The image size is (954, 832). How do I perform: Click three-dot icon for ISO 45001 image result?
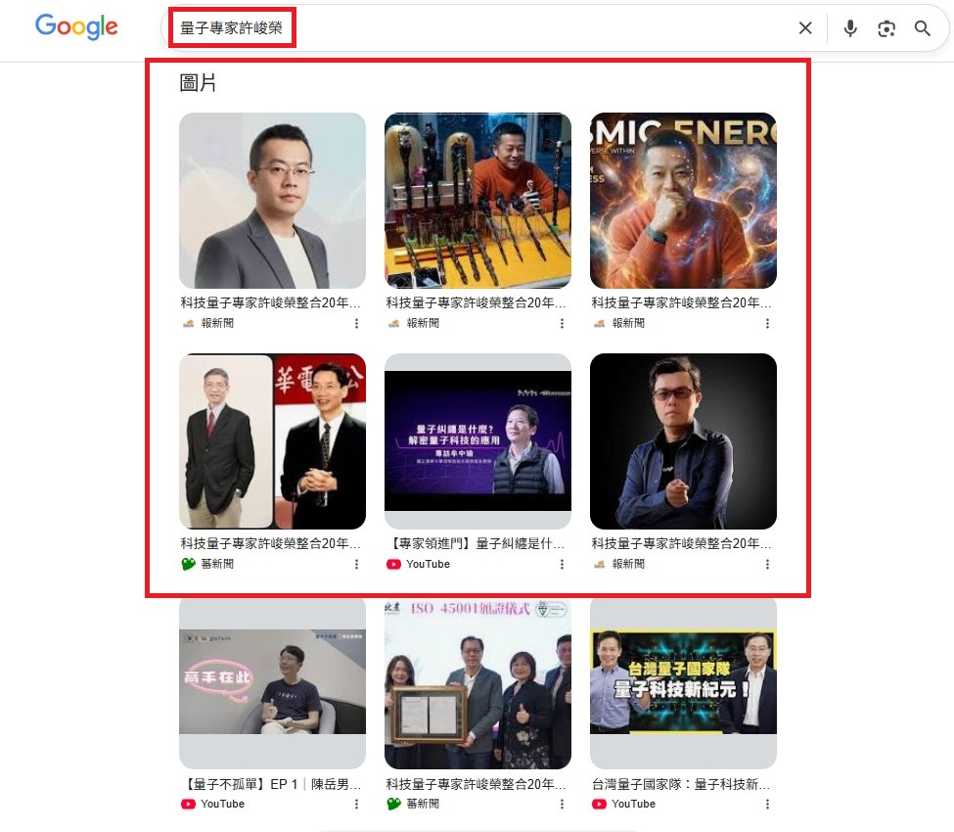pyautogui.click(x=562, y=804)
